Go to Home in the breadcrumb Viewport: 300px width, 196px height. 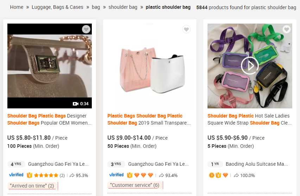[x=17, y=7]
